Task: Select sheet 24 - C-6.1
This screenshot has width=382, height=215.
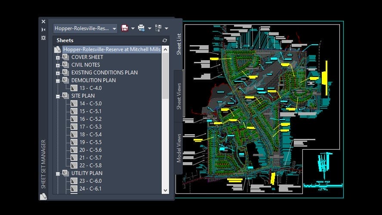Action: [91, 189]
